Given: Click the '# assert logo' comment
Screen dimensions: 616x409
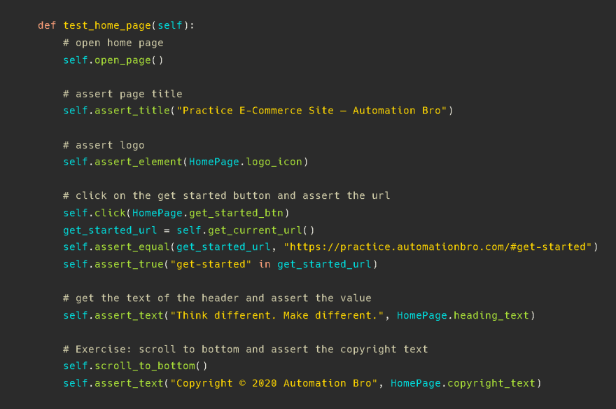Looking at the screenshot, I should 104,146.
